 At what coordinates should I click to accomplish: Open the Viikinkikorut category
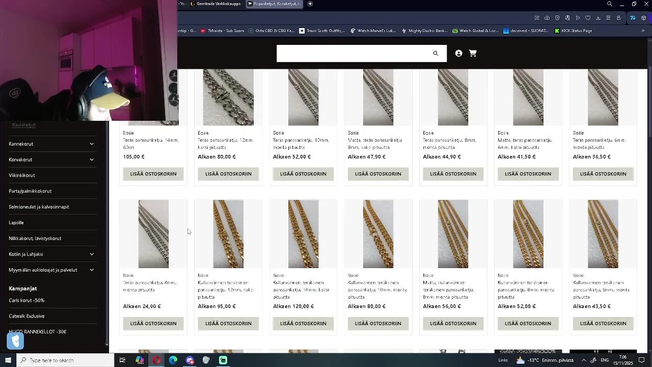pyautogui.click(x=22, y=175)
